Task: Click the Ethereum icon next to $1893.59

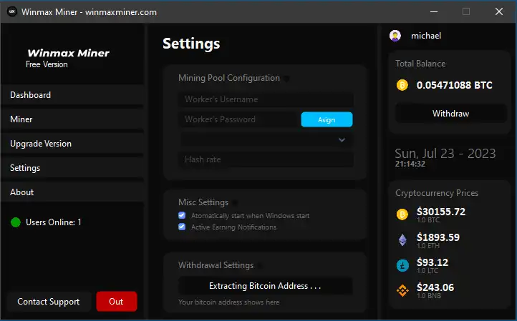Action: click(x=402, y=240)
